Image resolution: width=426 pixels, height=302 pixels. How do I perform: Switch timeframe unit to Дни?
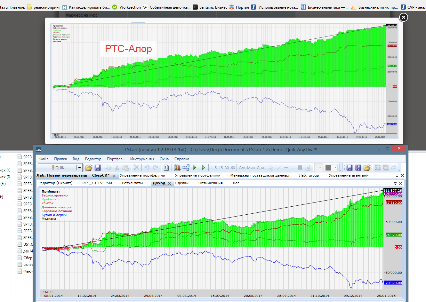[x=261, y=168]
